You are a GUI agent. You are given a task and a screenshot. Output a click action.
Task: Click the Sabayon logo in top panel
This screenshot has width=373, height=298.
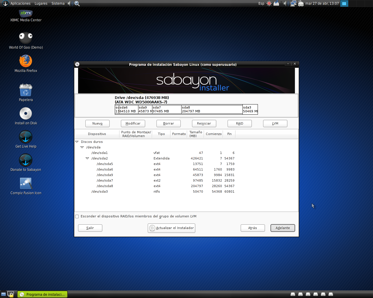(5, 3)
